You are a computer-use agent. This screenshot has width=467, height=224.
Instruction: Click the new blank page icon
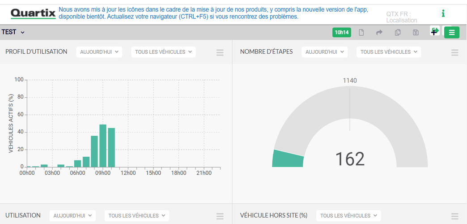(x=361, y=32)
